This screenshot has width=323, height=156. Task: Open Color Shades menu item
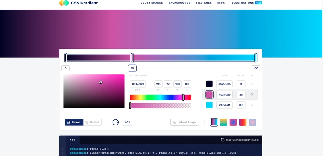click(x=152, y=3)
